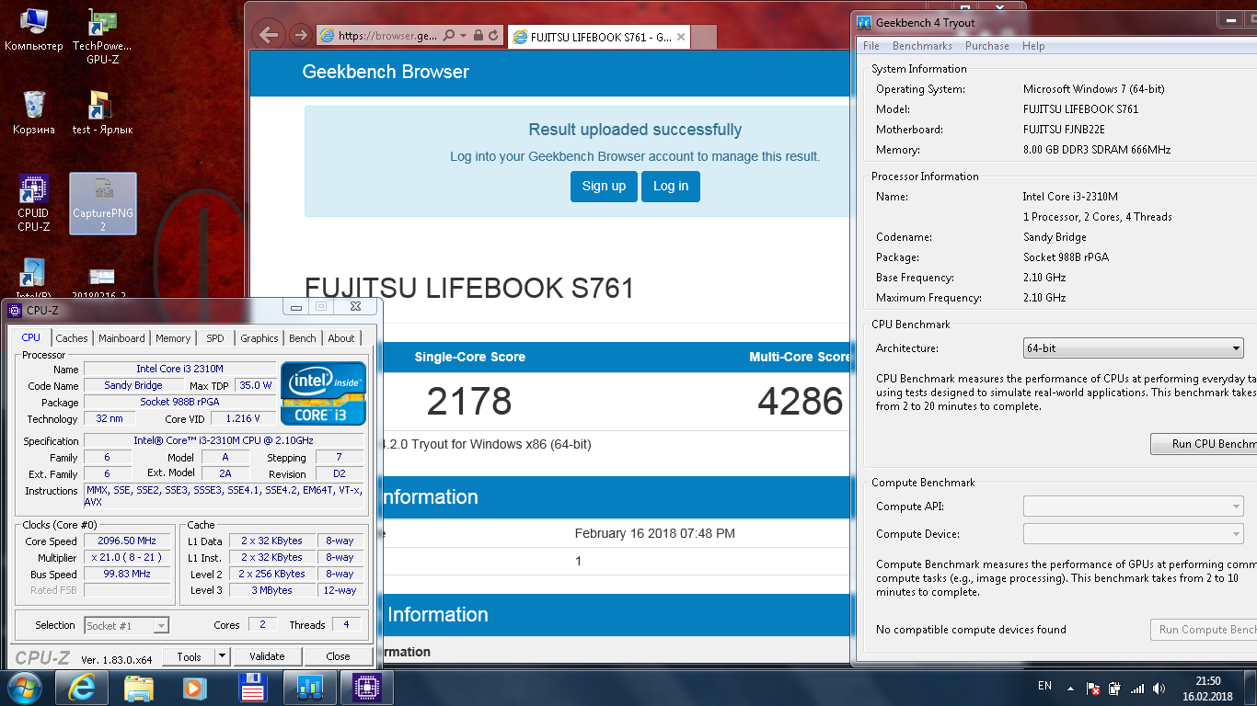Click the Close button in CPU-Z
Screen dimensions: 1257x706
338,656
